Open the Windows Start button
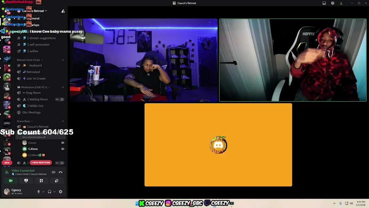The height and width of the screenshot is (208, 369). [137, 203]
